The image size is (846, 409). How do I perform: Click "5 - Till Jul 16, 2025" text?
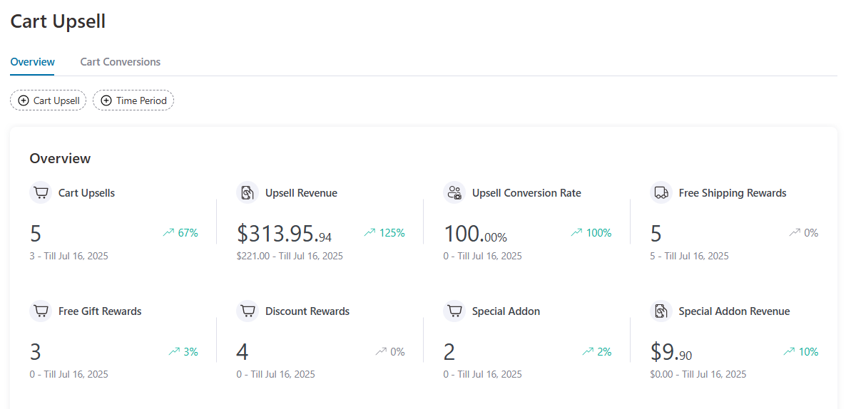[690, 256]
